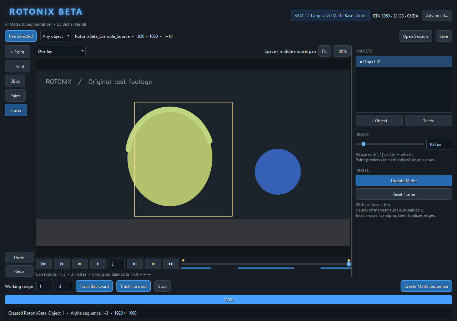Viewport: 457px width, 321px height.
Task: Undo the last action
Action: point(19,258)
